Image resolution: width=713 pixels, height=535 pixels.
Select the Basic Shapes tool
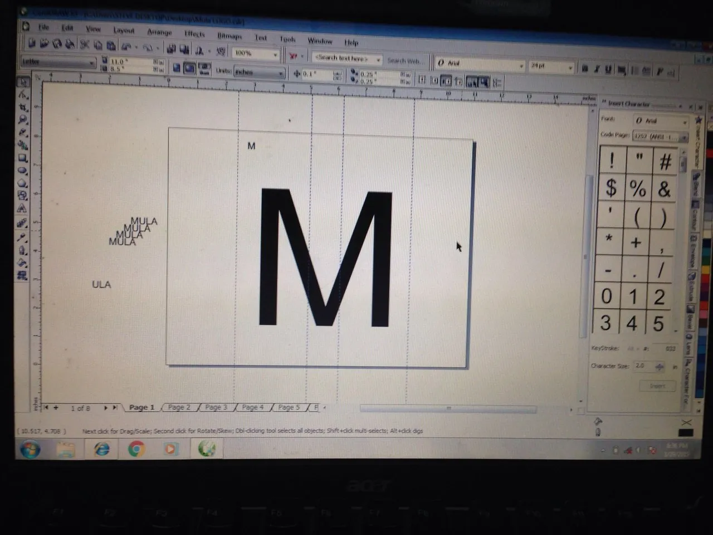[23, 196]
